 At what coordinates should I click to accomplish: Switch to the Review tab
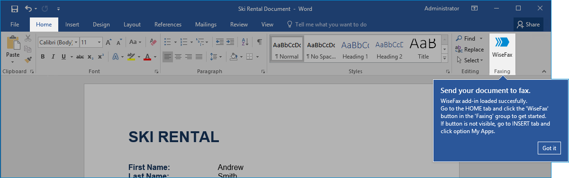pos(239,25)
